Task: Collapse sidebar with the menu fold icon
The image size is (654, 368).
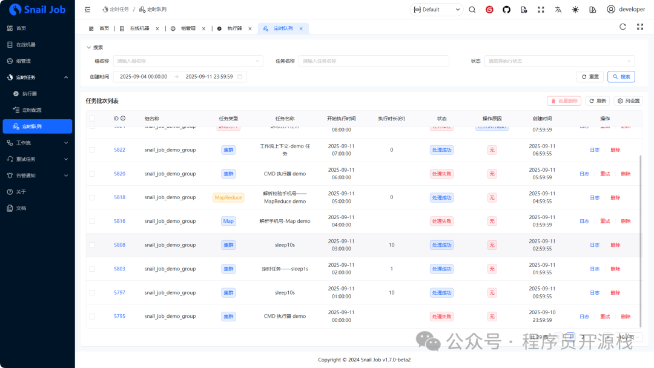Action: point(88,10)
